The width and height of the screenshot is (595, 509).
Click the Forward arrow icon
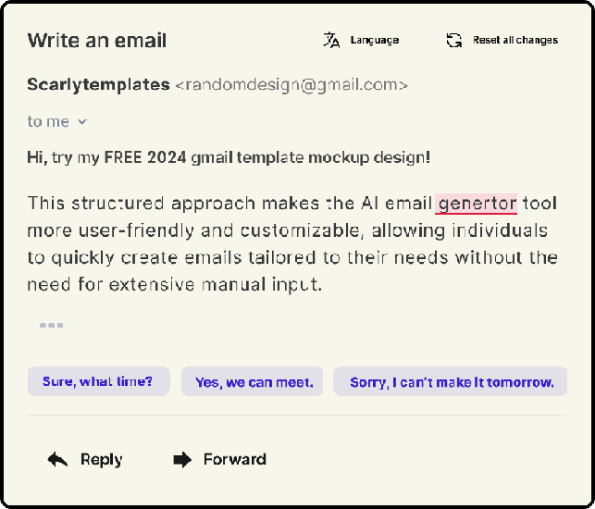tap(182, 459)
